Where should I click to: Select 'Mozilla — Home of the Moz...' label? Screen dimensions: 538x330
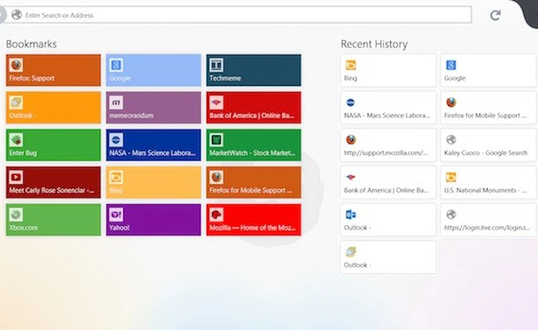(252, 227)
